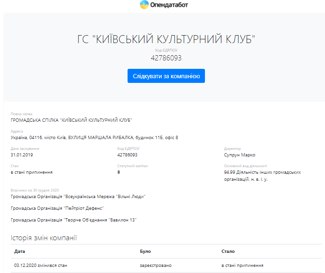The height and width of the screenshot is (273, 325).
Task: Open owner organization "Пейтріот Дефенс"
Action: click(57, 208)
